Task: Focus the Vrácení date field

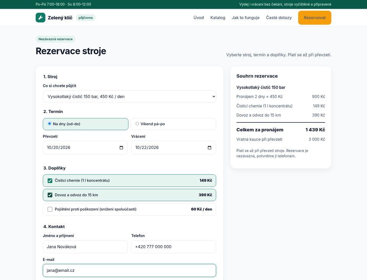Action: click(x=174, y=147)
